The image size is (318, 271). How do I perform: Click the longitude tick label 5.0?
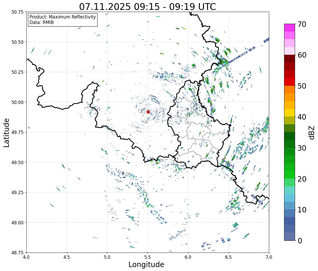107,257
